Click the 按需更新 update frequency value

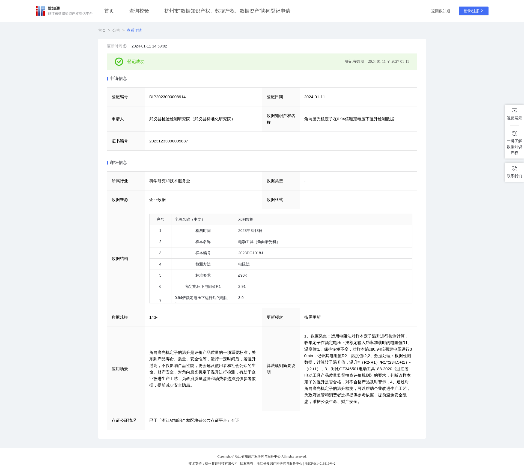tap(312, 317)
